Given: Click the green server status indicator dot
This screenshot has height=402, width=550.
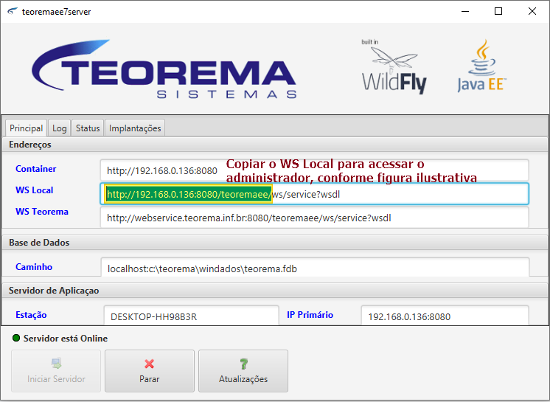Looking at the screenshot, I should (x=16, y=338).
